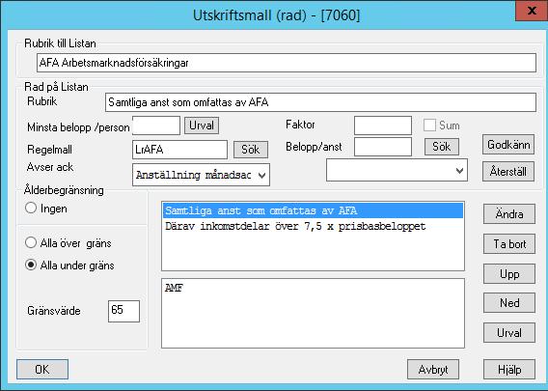Click into the Gränsvärde field
The width and height of the screenshot is (548, 391).
pyautogui.click(x=123, y=311)
